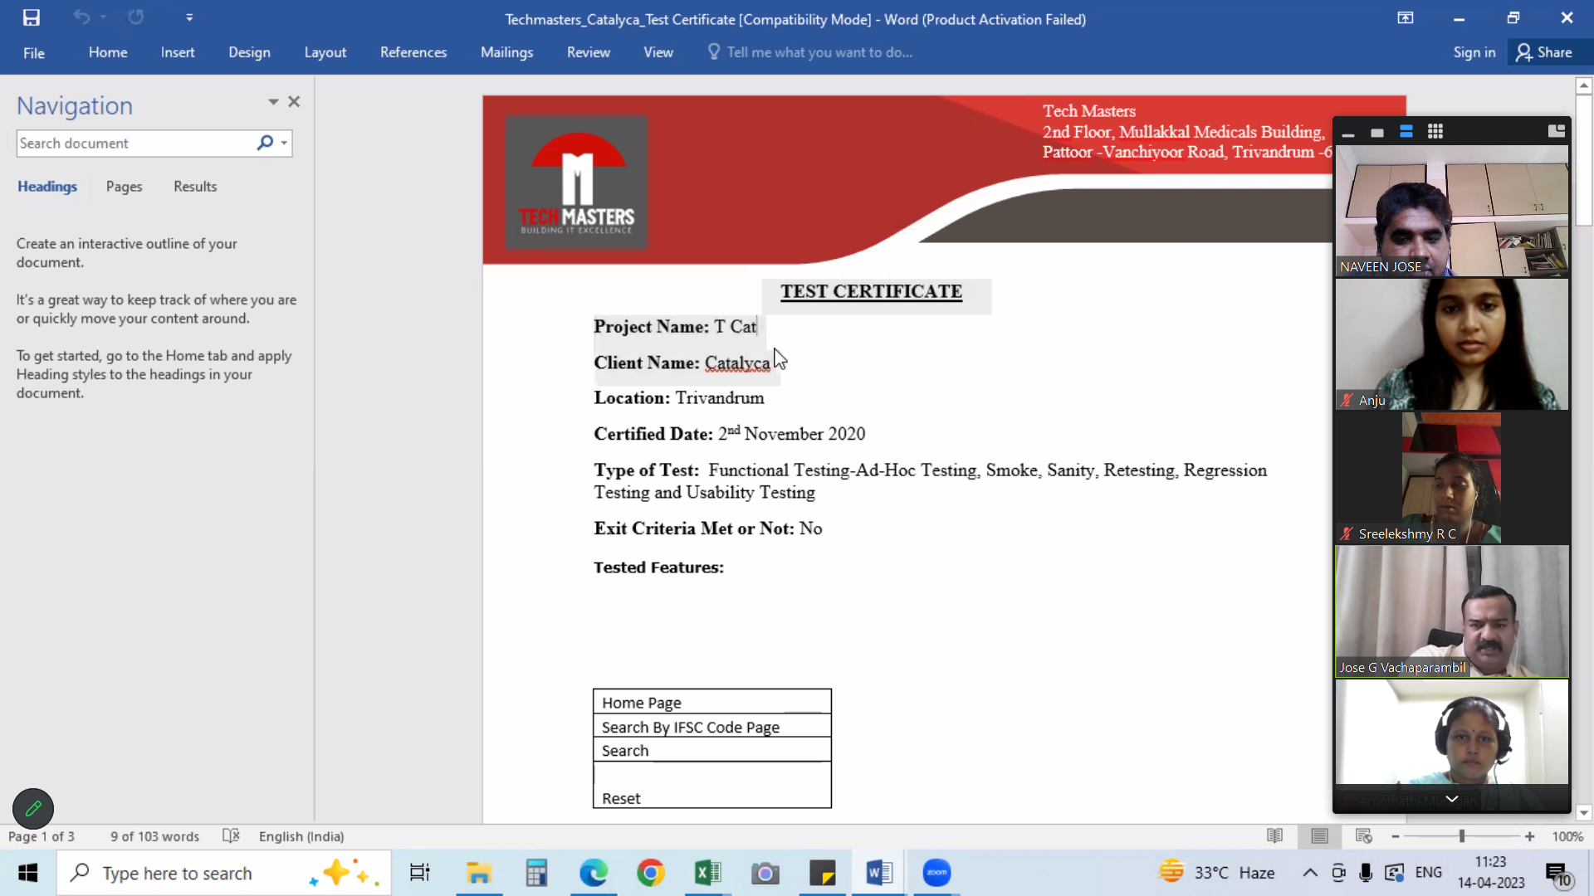Switch to Web Layout view
This screenshot has height=896, width=1594.
[1363, 836]
